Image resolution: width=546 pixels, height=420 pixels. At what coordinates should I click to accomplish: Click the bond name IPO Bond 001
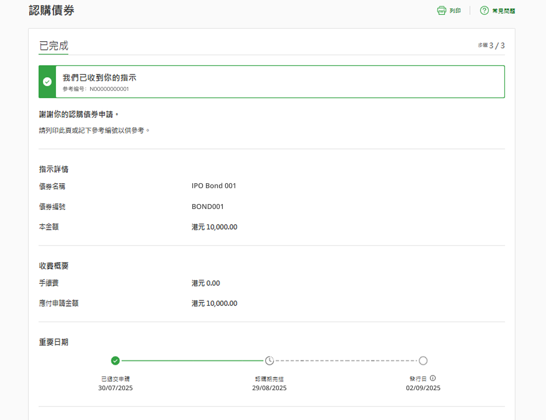[214, 186]
